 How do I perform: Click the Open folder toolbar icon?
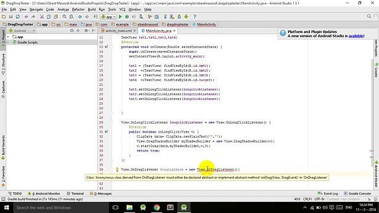(4, 17)
